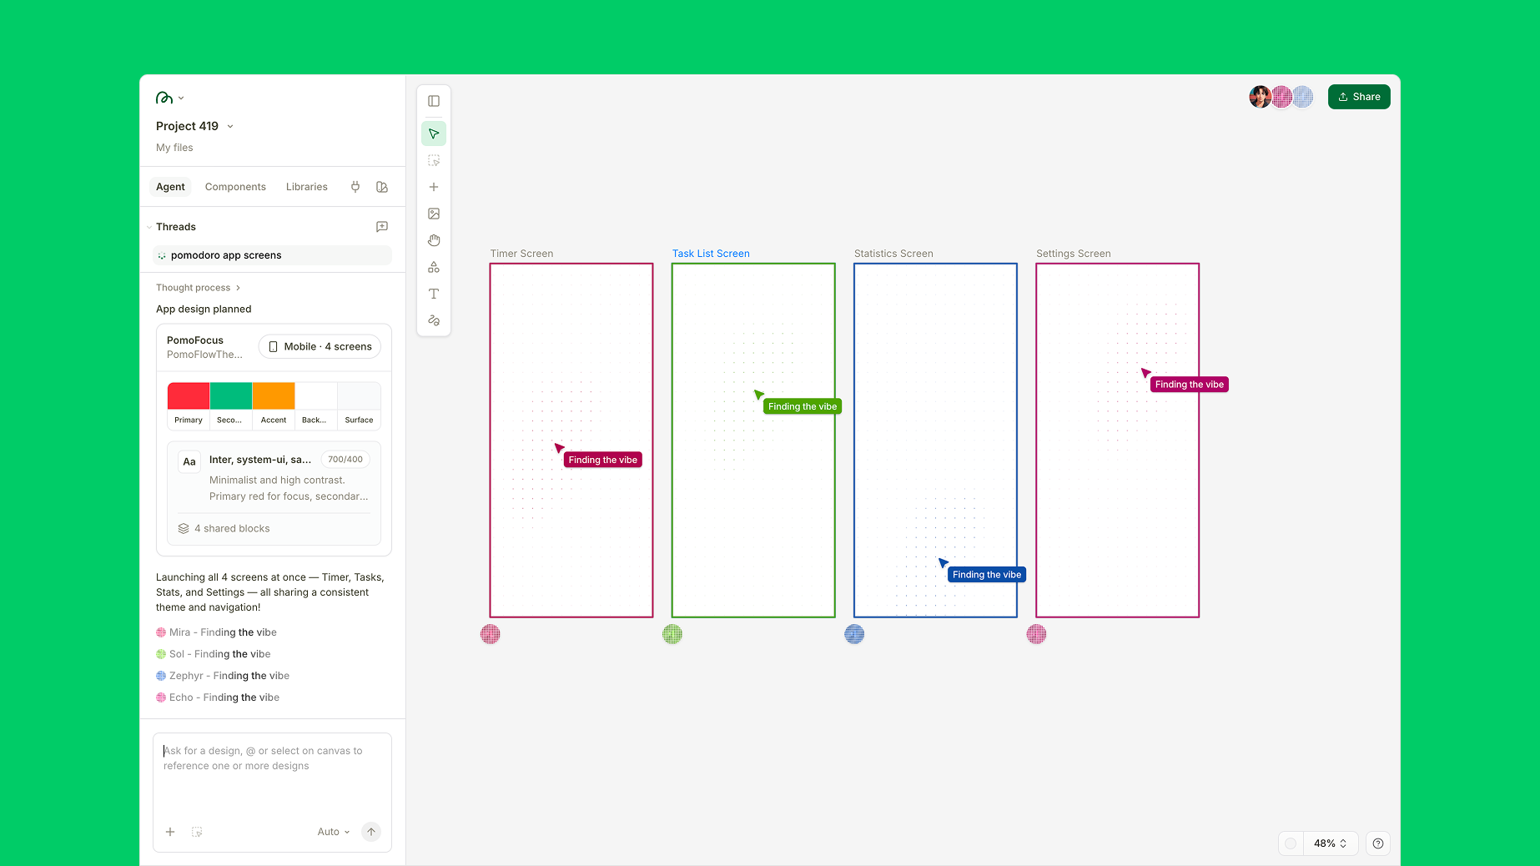The image size is (1540, 866).
Task: Select the Settings Screen frame label
Action: 1073,254
